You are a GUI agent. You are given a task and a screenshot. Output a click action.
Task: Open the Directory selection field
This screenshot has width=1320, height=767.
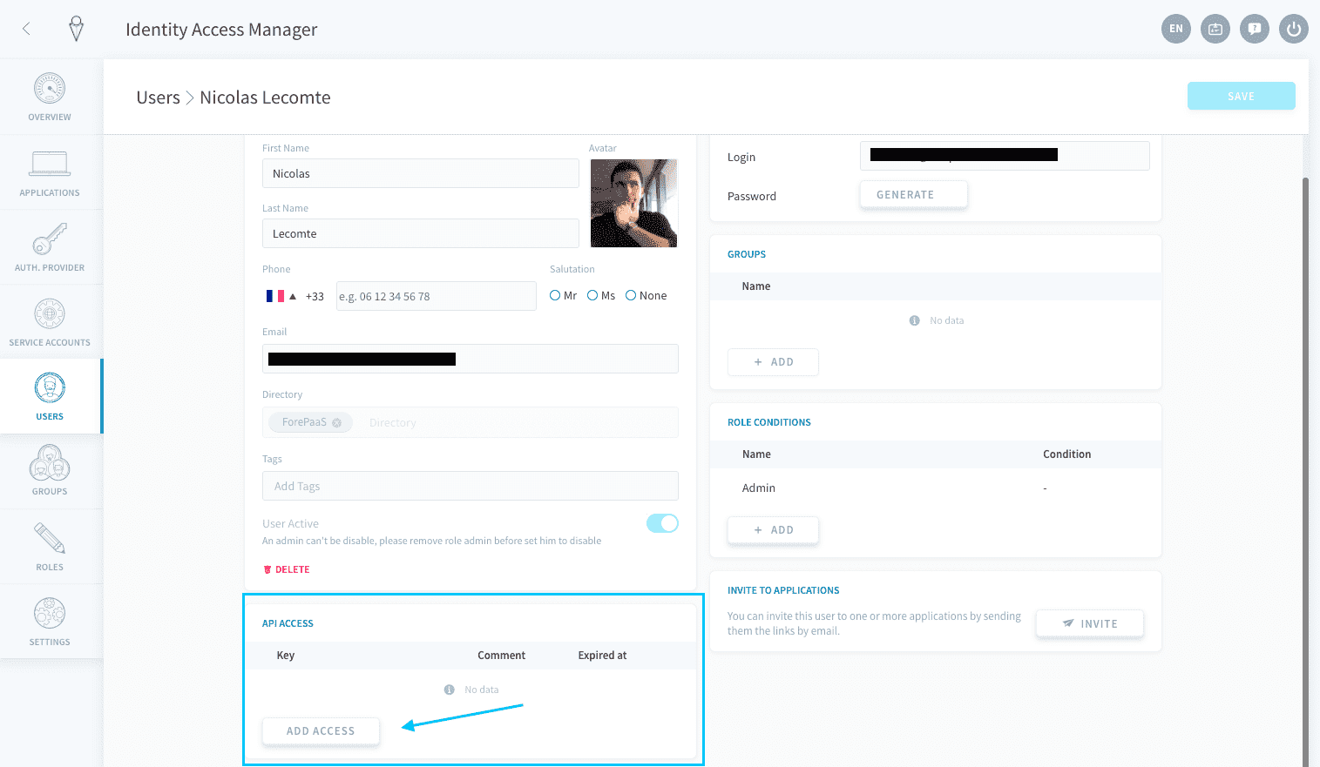coord(470,422)
